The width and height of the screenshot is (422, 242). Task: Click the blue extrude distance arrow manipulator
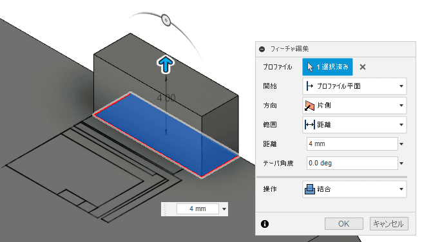tap(166, 64)
